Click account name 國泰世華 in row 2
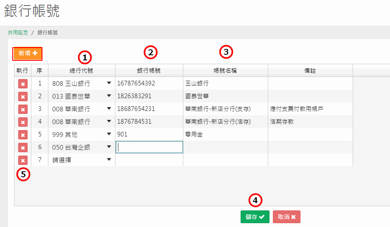This screenshot has height=227, width=390. [197, 96]
